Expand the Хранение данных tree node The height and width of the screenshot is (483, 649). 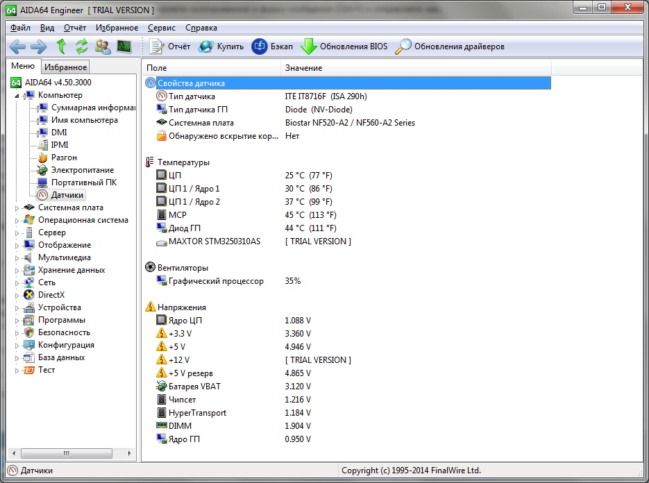[17, 271]
